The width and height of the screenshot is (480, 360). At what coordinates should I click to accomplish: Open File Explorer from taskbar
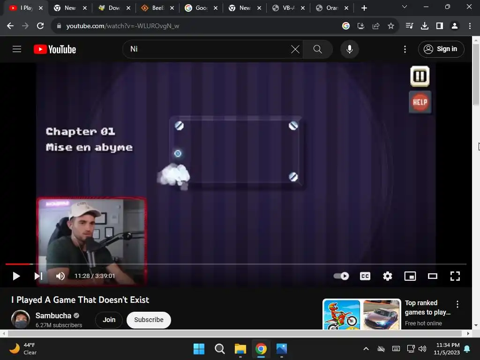click(240, 349)
